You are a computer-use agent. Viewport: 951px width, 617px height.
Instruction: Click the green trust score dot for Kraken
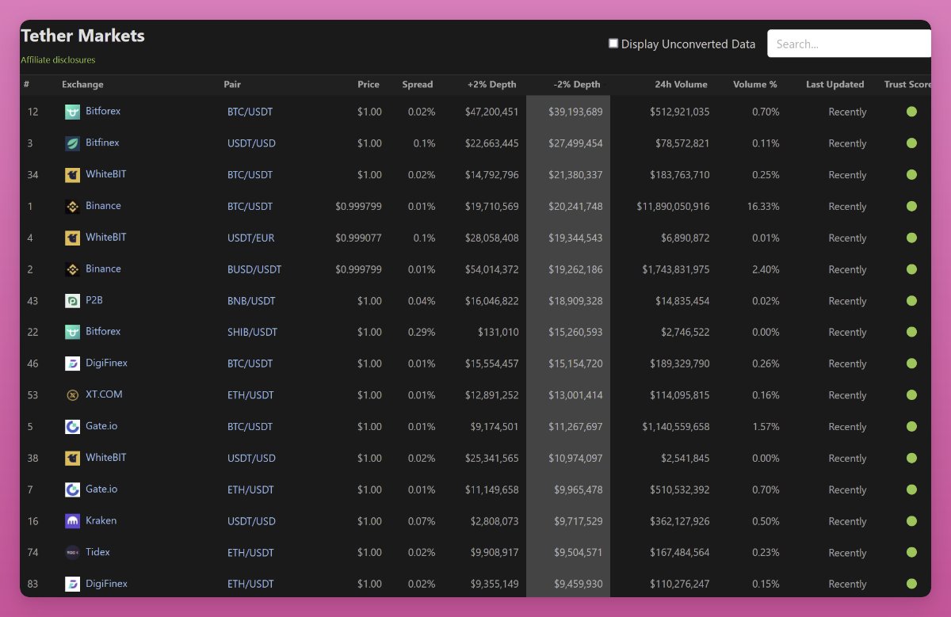(911, 521)
